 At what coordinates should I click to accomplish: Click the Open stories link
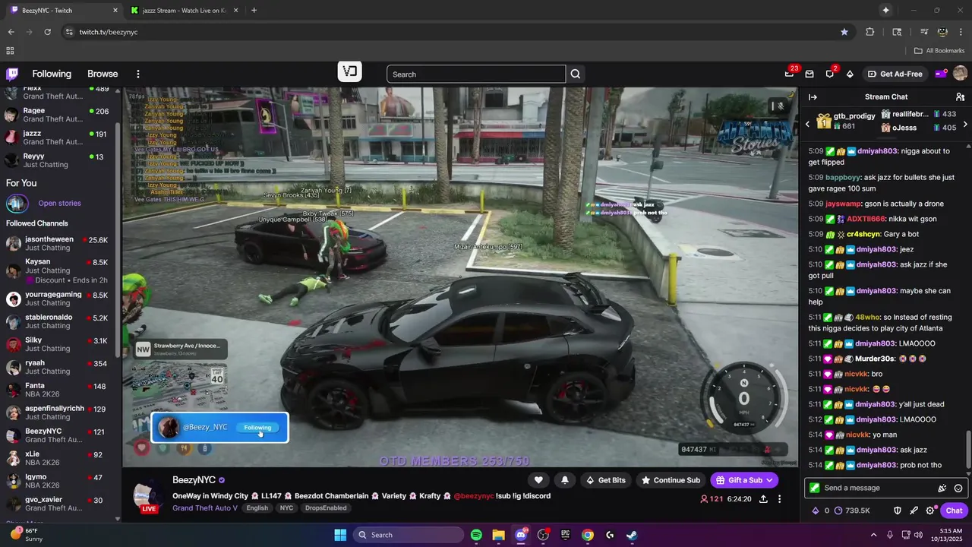click(59, 204)
